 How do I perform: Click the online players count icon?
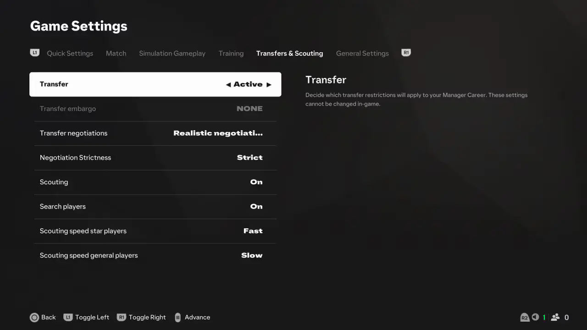555,317
